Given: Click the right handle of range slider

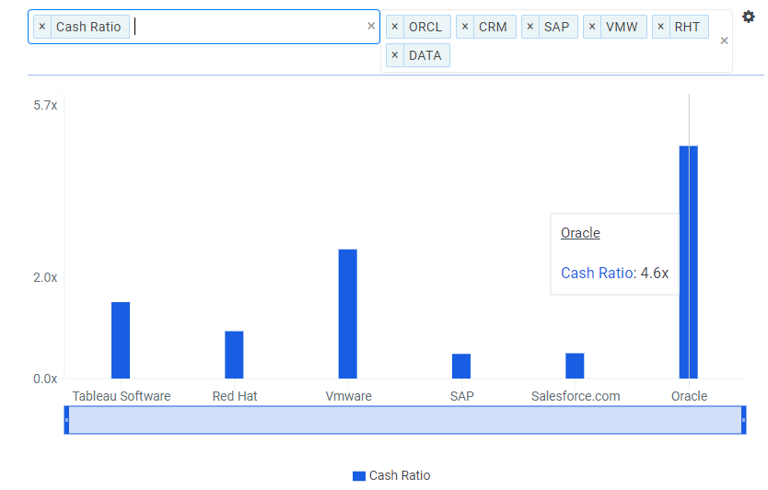Looking at the screenshot, I should tap(743, 420).
